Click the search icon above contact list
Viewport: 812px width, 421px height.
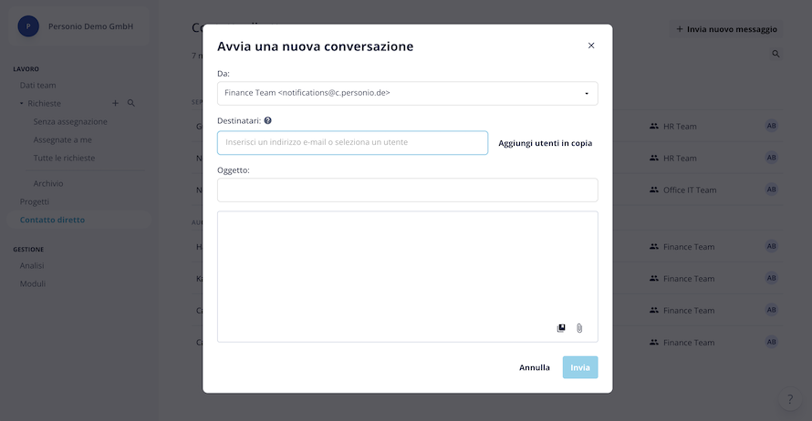pyautogui.click(x=776, y=54)
